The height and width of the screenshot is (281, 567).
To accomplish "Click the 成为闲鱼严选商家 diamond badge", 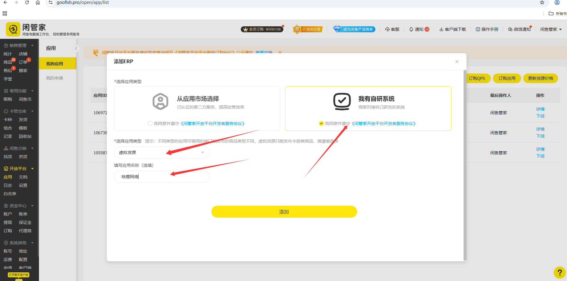I will point(354,29).
